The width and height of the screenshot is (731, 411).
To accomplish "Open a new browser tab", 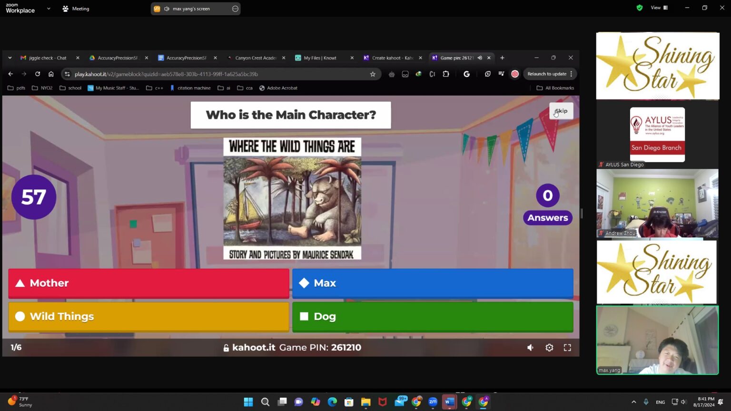I will (502, 58).
